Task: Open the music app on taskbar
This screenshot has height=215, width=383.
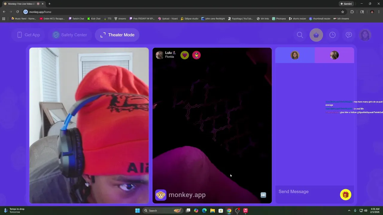Action: pyautogui.click(x=245, y=211)
